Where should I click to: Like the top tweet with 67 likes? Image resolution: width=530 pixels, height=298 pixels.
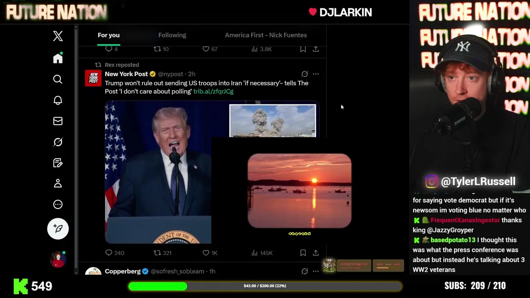click(206, 49)
